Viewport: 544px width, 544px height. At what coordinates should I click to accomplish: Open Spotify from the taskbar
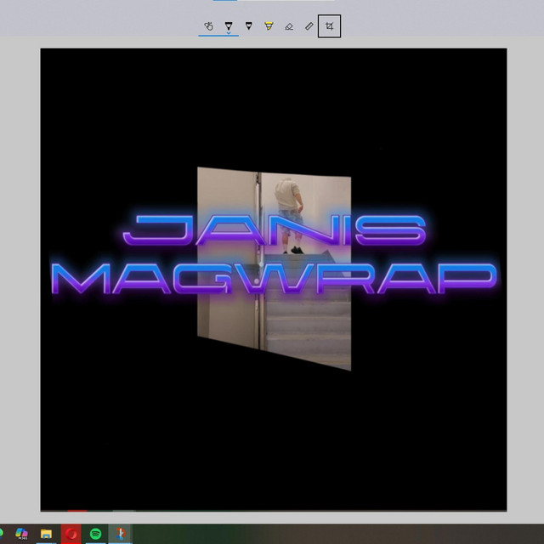click(x=96, y=534)
